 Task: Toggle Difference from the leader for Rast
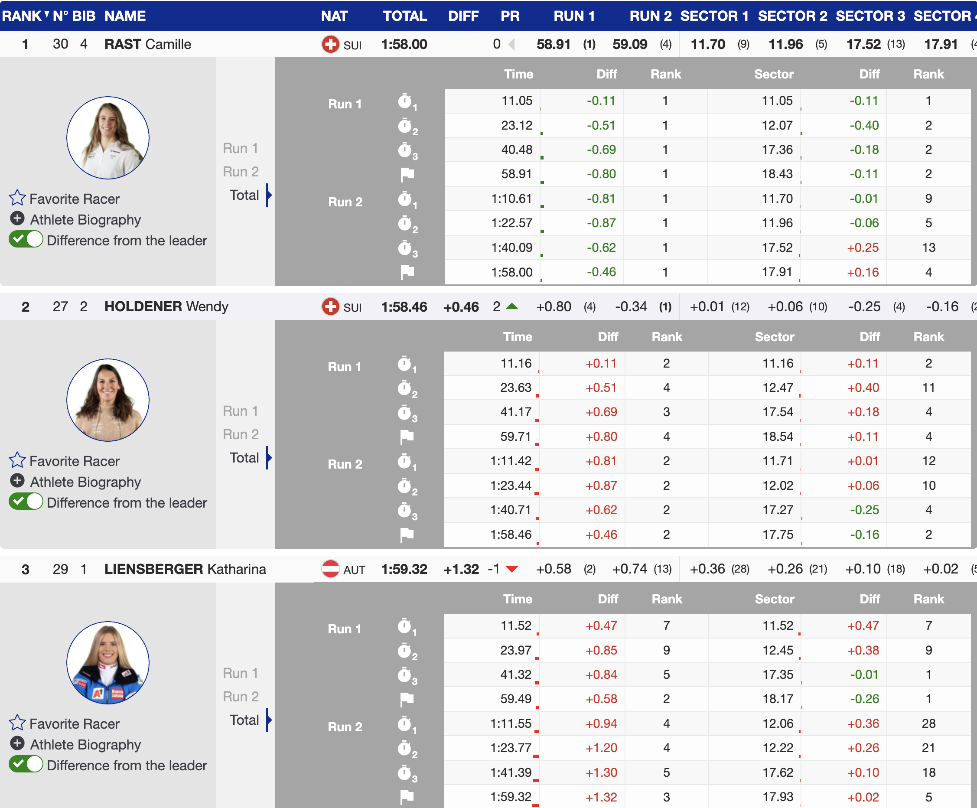(x=26, y=240)
